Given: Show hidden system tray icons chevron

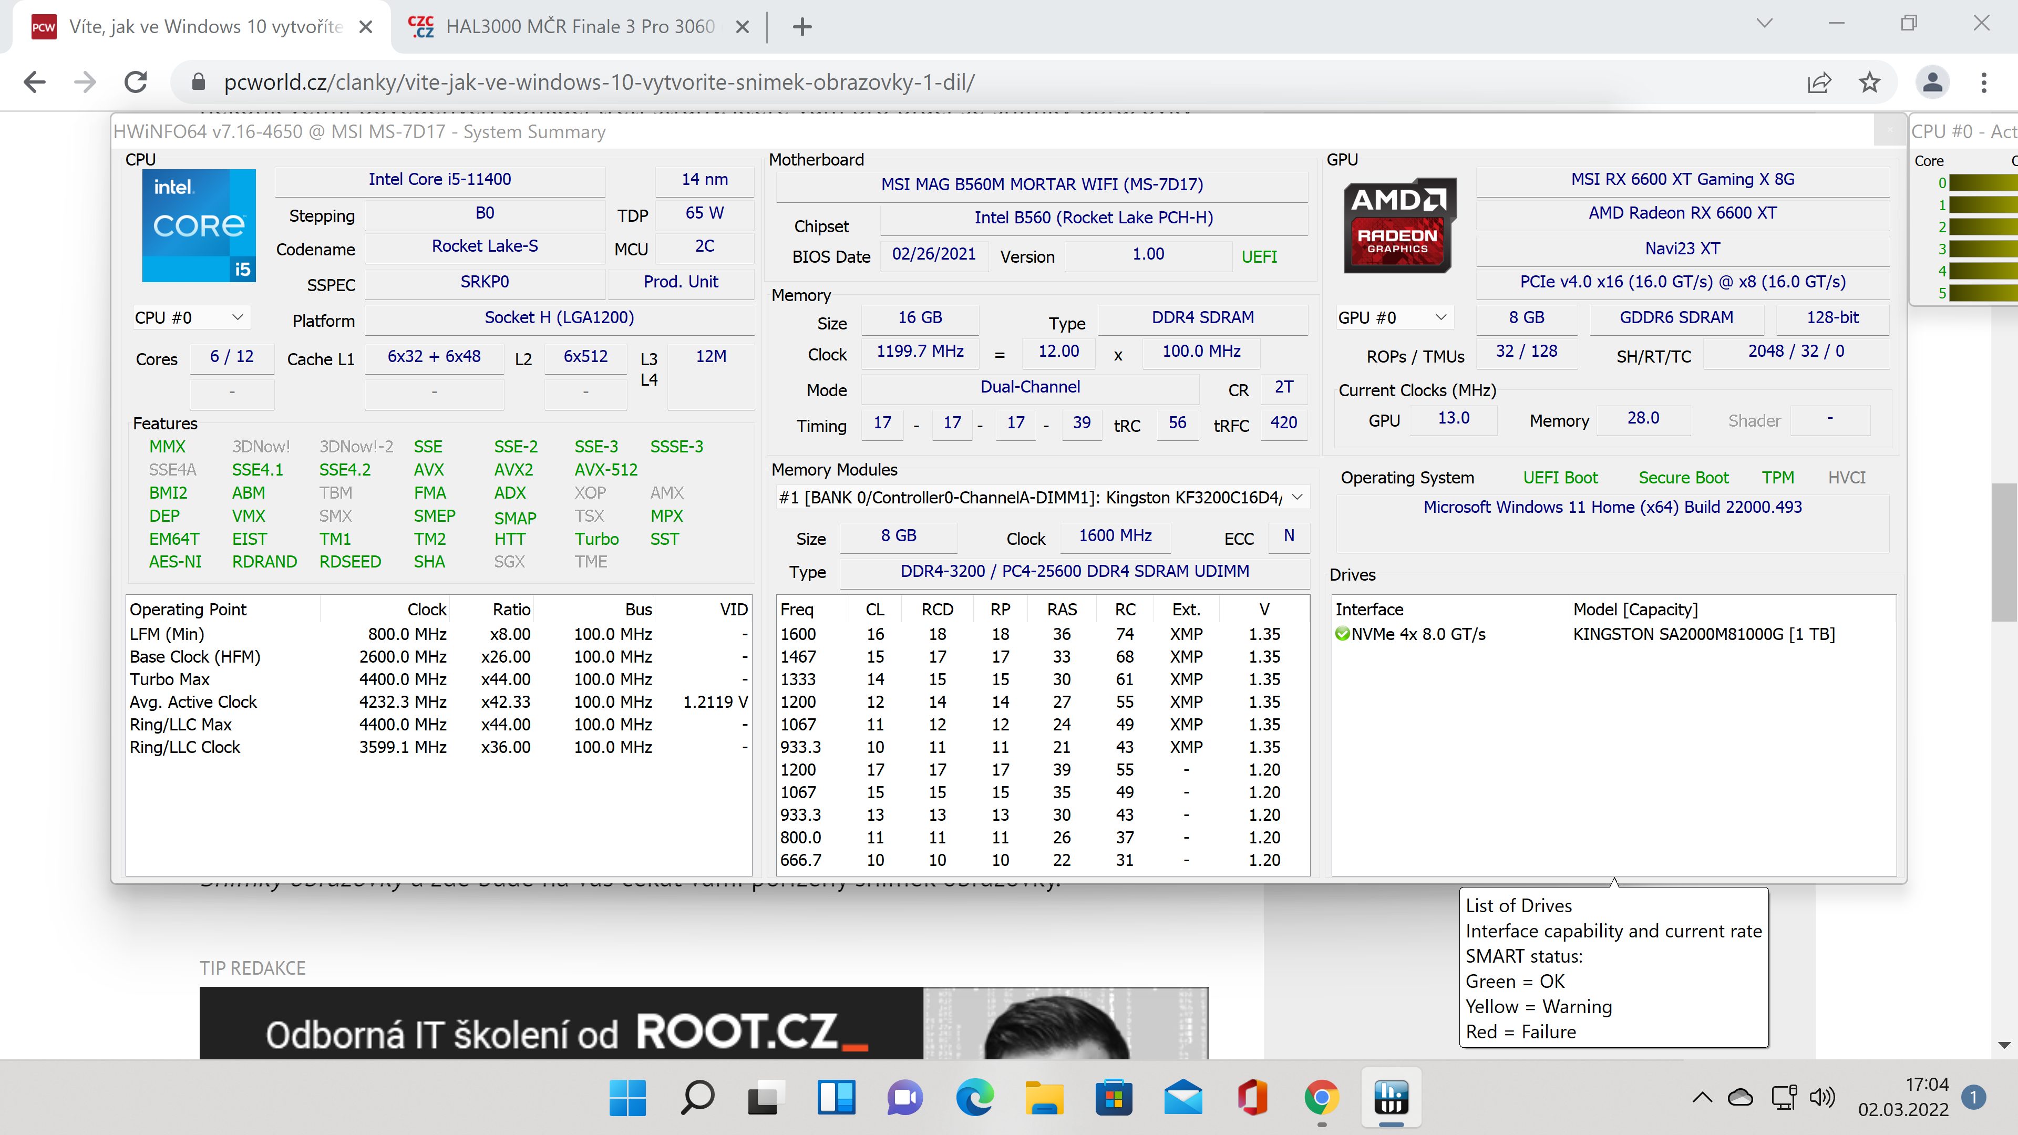Looking at the screenshot, I should (1702, 1097).
